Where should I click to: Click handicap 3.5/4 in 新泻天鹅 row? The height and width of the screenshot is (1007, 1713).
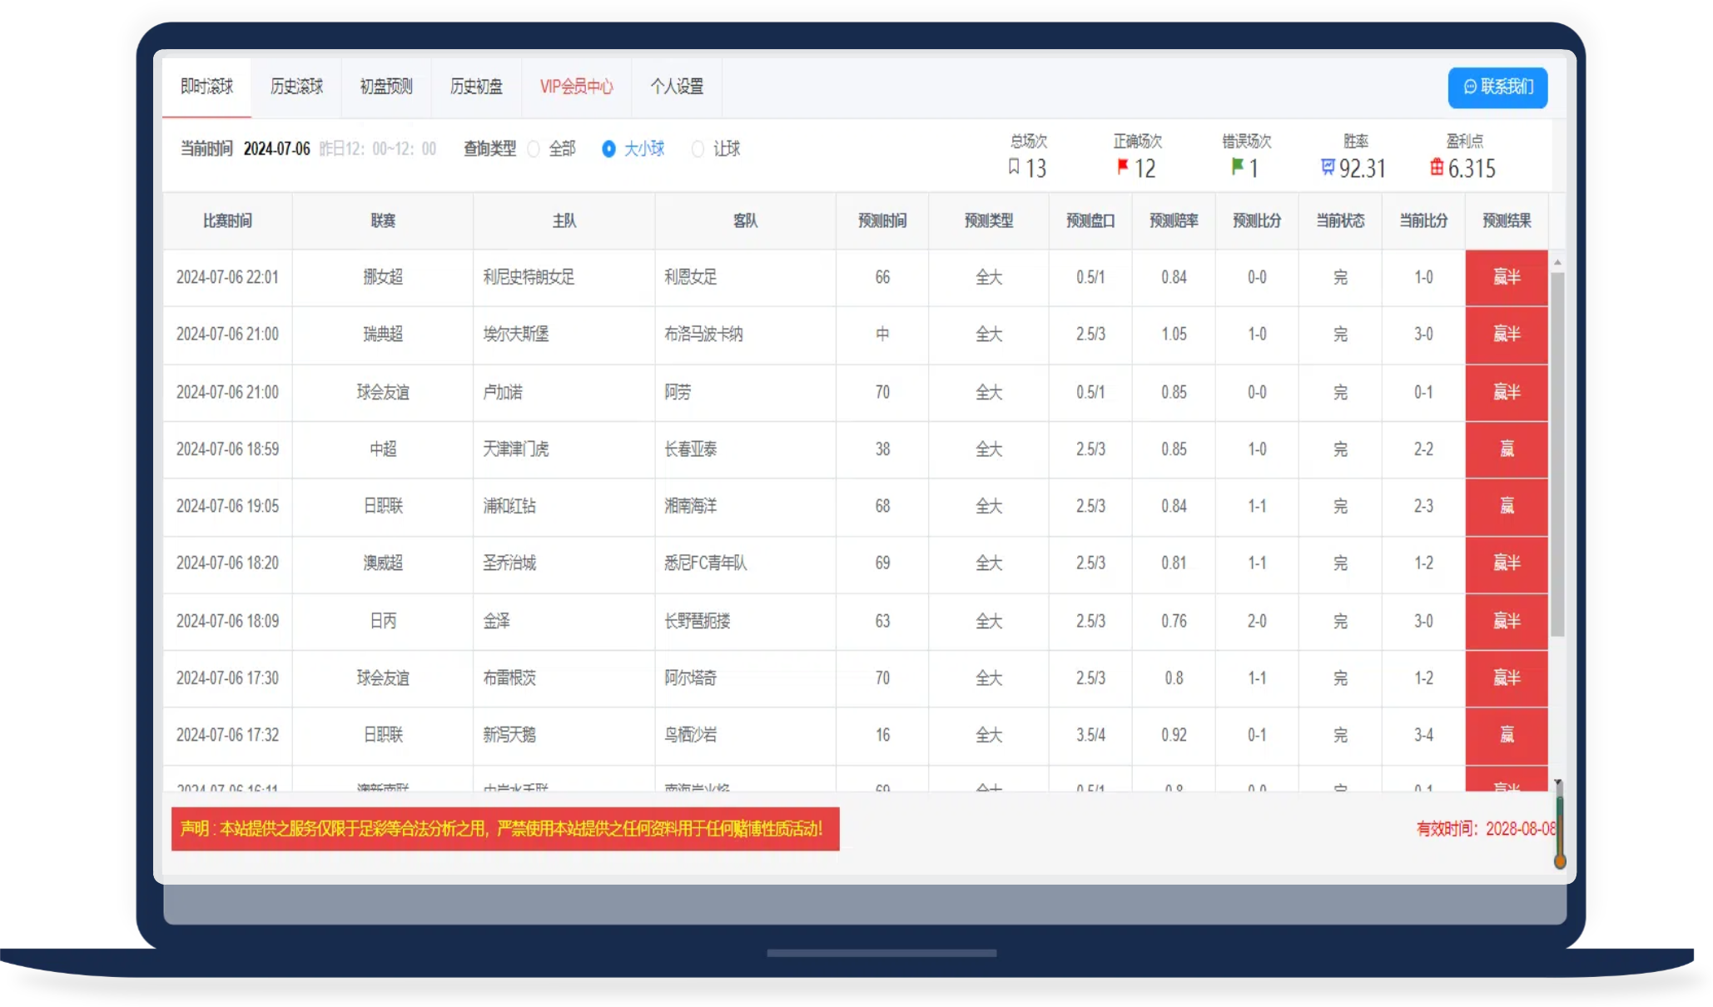tap(1090, 735)
